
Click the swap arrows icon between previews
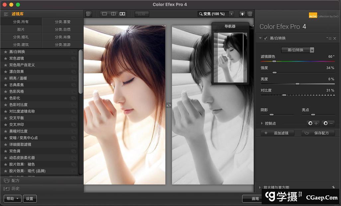(x=169, y=105)
